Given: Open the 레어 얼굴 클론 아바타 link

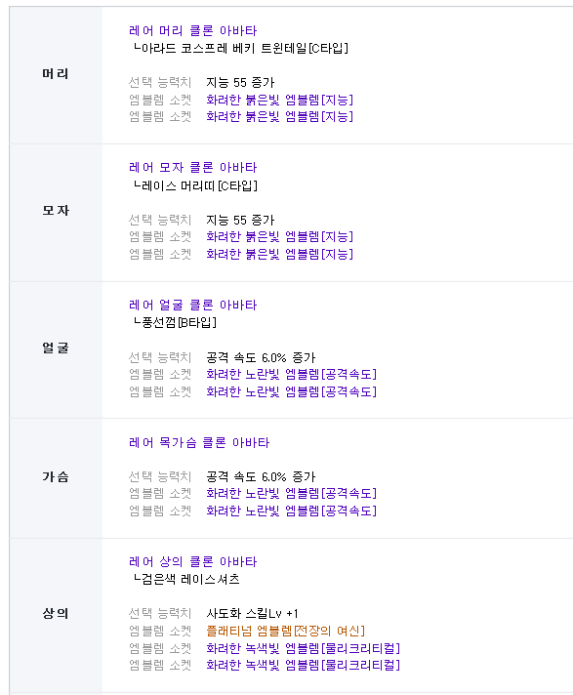Looking at the screenshot, I should point(192,305).
